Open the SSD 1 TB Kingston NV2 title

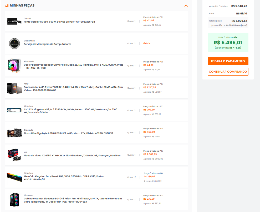pos(70,111)
